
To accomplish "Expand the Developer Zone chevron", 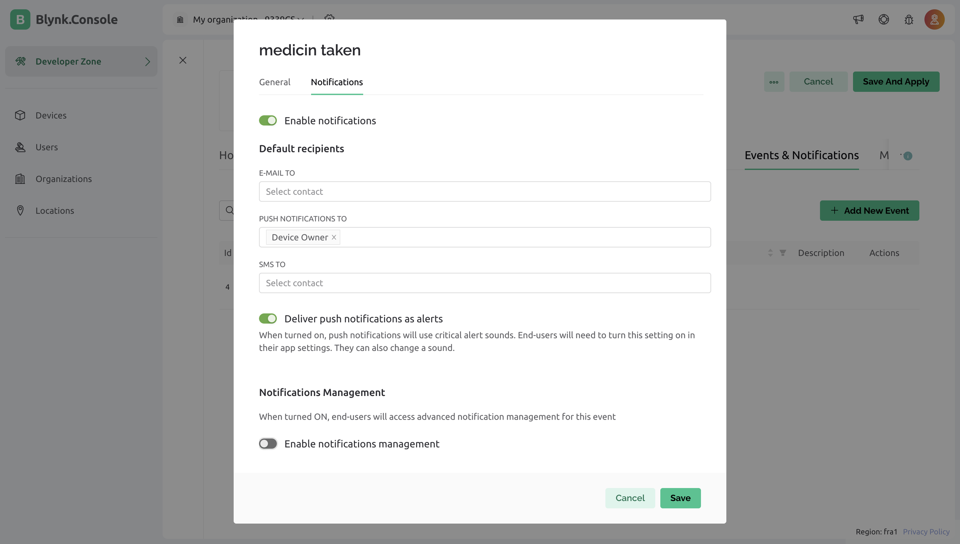I will 147,61.
